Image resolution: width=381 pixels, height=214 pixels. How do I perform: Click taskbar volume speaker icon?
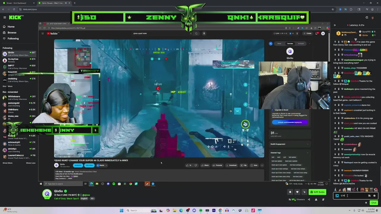363,210
